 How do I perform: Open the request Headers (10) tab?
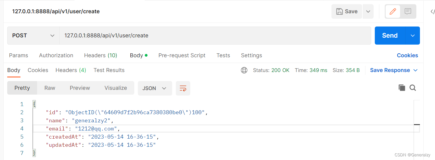pos(101,55)
